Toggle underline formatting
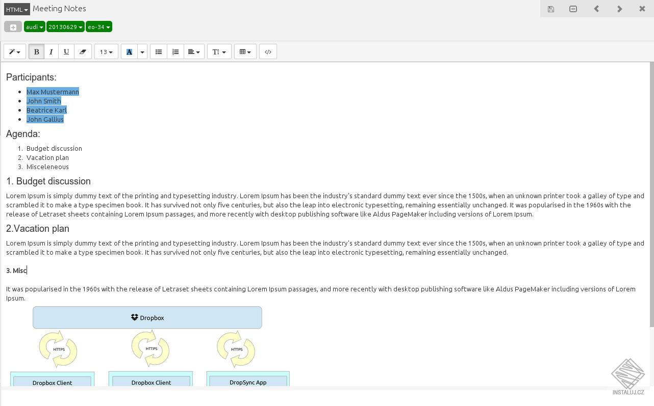654x406 pixels. tap(66, 51)
